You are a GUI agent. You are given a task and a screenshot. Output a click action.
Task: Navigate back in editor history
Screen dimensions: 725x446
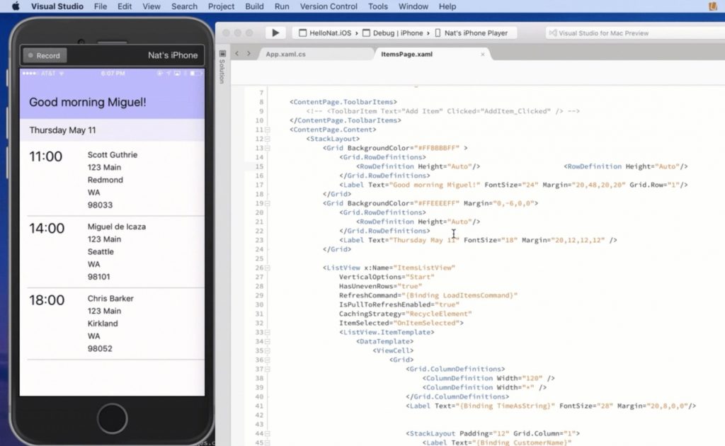236,54
